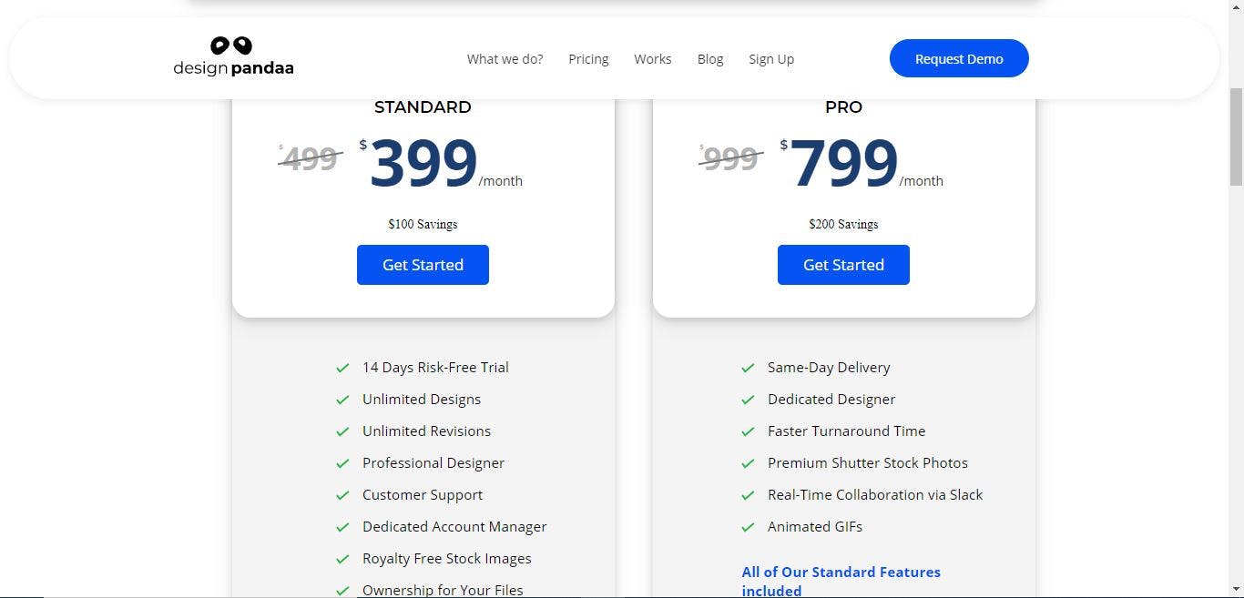Image resolution: width=1244 pixels, height=598 pixels.
Task: Click checkmark icon beside Professional Designer
Action: point(342,463)
